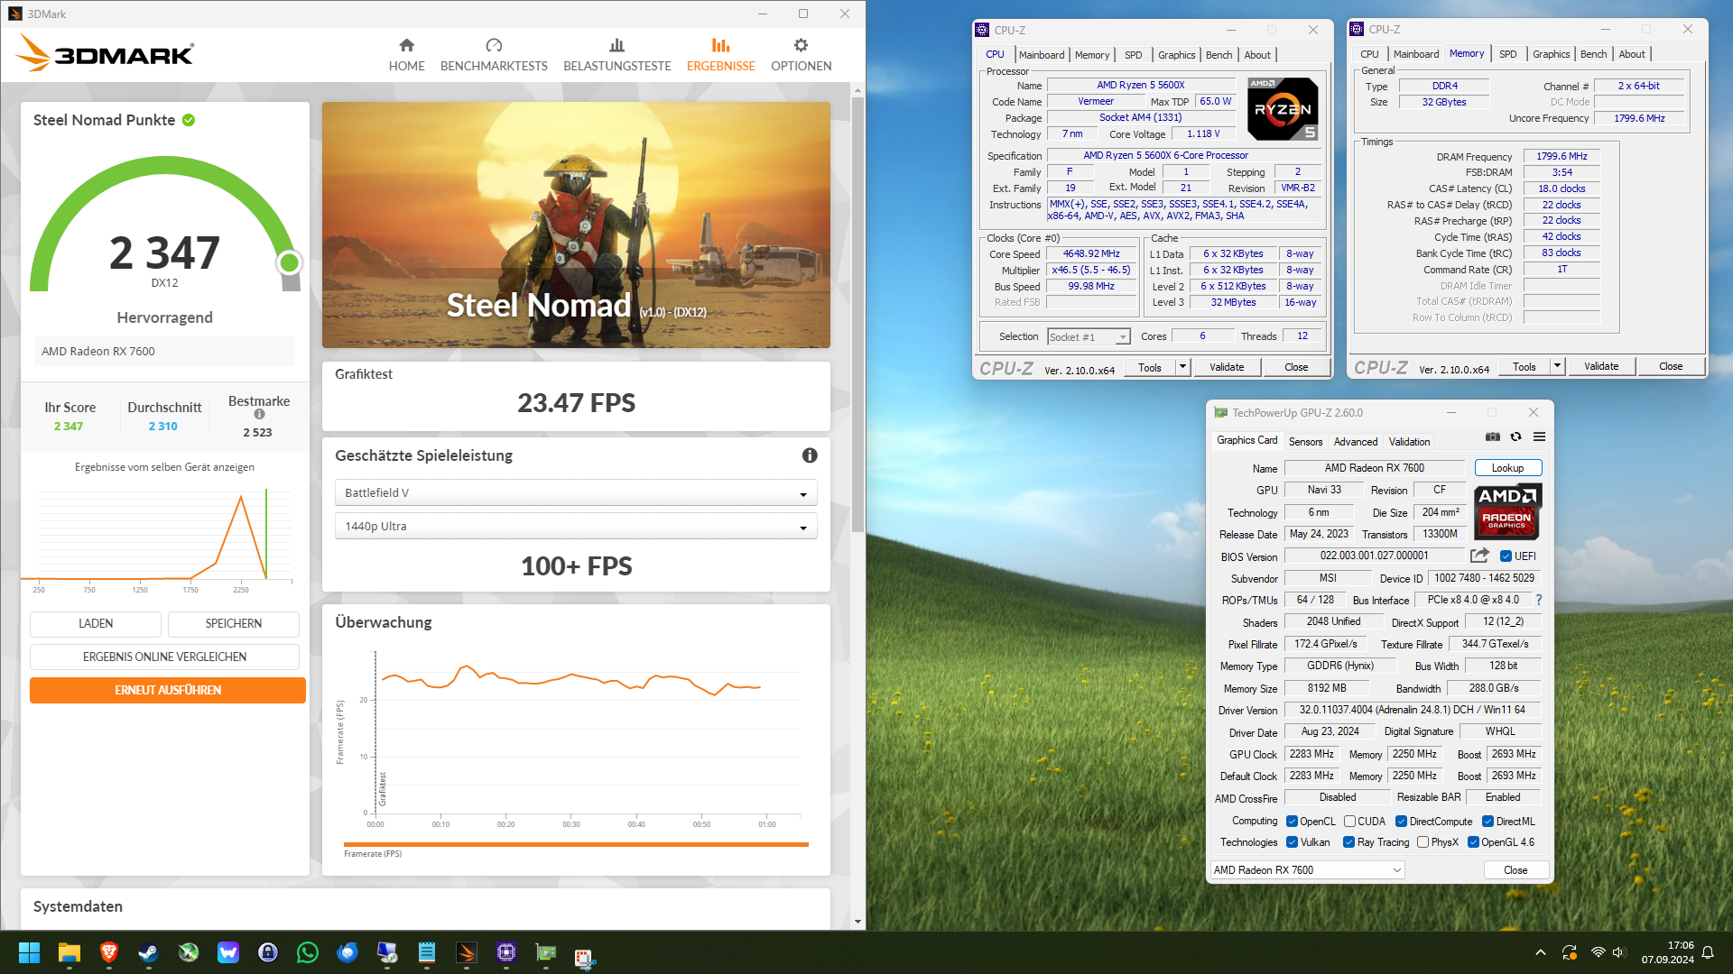The width and height of the screenshot is (1733, 974).
Task: Show hidden system tray icons chevron
Action: click(x=1541, y=952)
